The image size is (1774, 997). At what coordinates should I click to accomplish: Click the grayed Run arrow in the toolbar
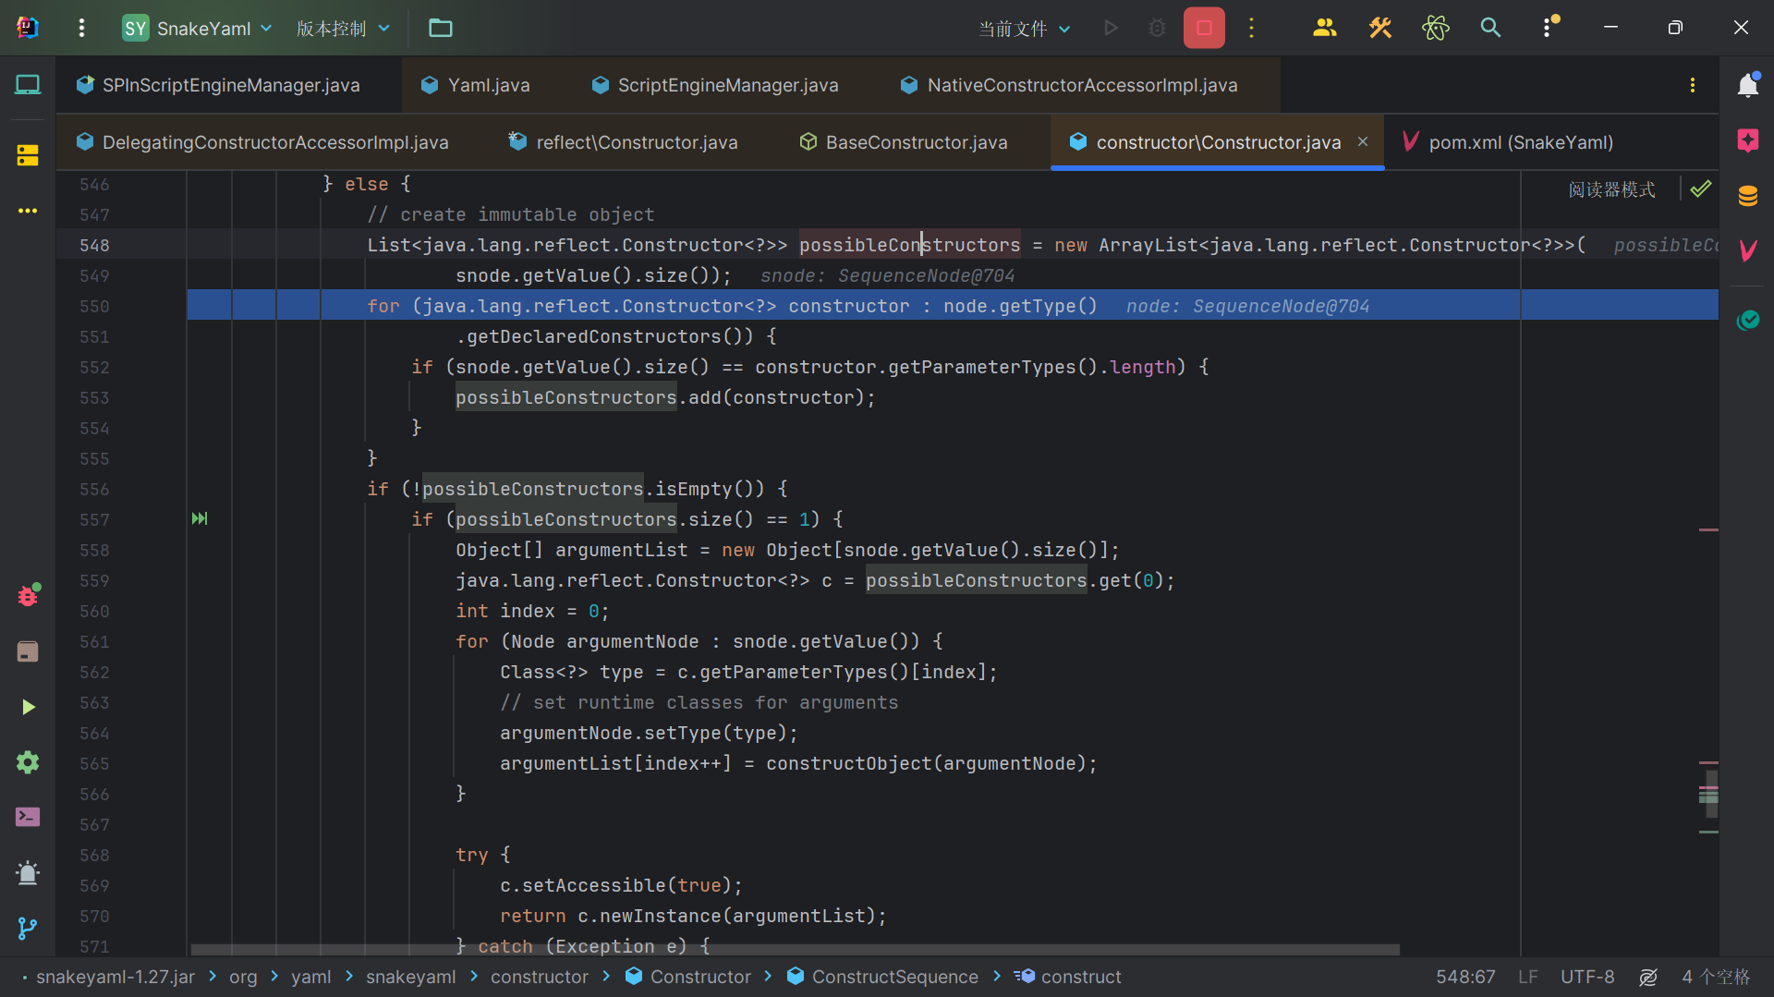(1112, 28)
